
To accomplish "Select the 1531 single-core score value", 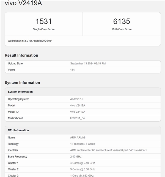I will (44, 21).
